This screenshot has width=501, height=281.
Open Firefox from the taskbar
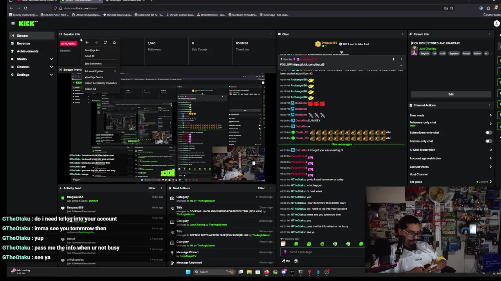click(x=266, y=272)
